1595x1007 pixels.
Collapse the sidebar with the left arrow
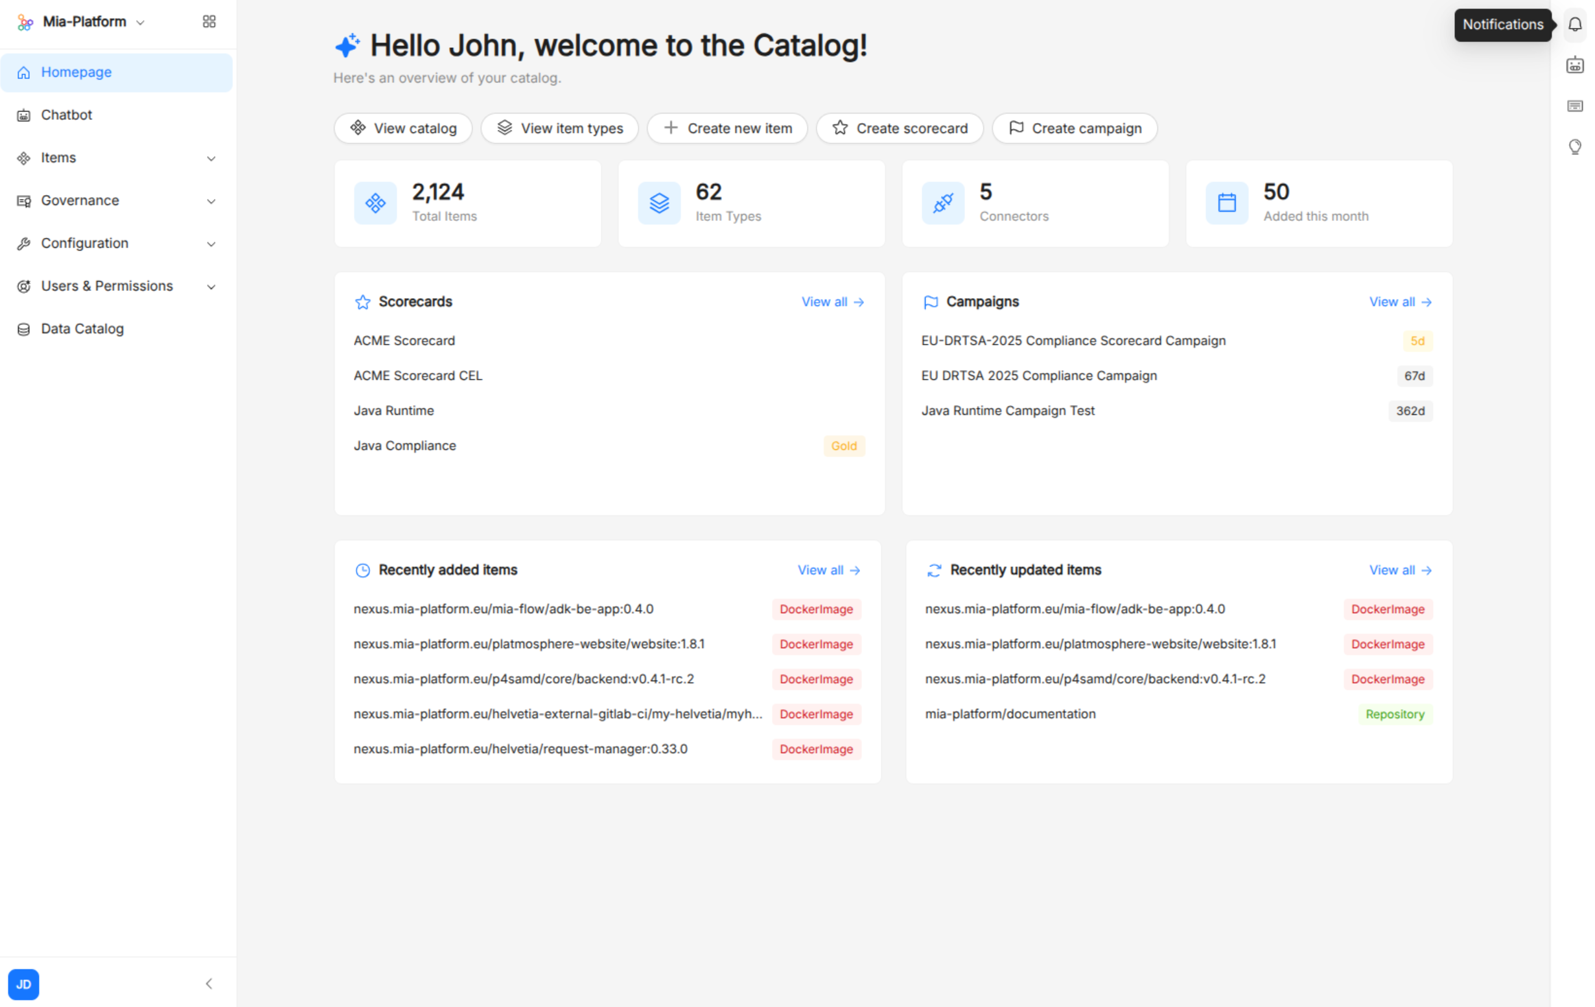coord(209,983)
